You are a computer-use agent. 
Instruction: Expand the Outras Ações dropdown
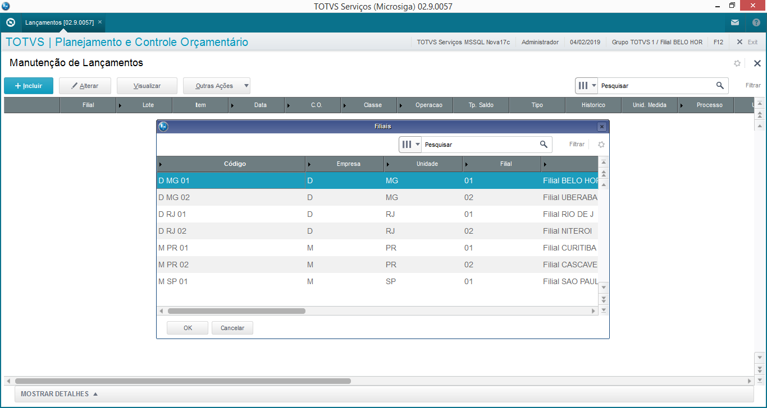(x=246, y=86)
